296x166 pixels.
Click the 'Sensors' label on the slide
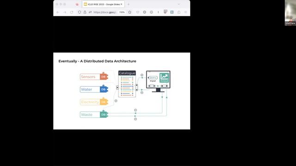click(x=88, y=77)
